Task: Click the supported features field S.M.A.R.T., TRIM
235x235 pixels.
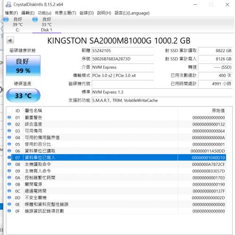Action: 162,100
